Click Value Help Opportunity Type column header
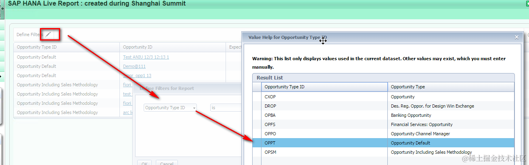The width and height of the screenshot is (529, 165). coord(451,87)
